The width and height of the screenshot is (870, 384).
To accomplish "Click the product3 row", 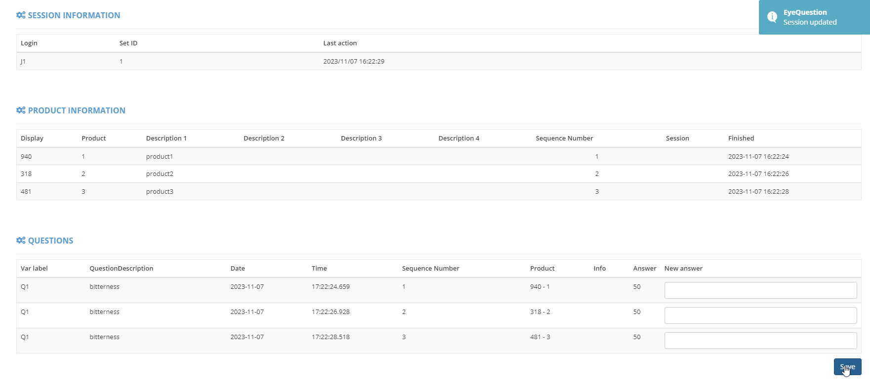I will click(x=159, y=192).
